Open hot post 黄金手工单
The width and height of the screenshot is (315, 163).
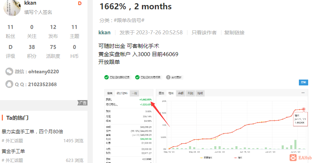click(x=13, y=151)
